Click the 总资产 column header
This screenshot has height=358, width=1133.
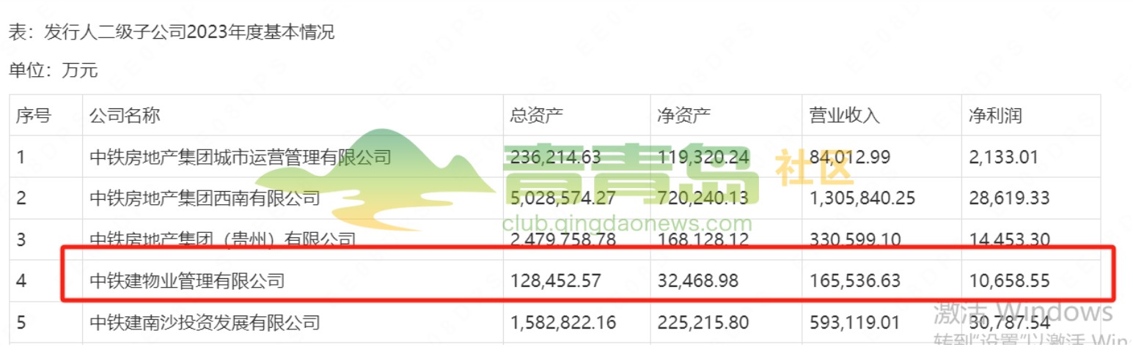tap(537, 116)
